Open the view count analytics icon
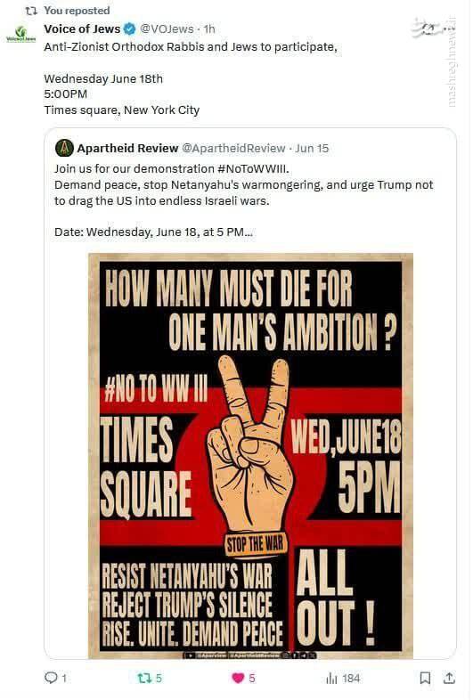 click(331, 679)
